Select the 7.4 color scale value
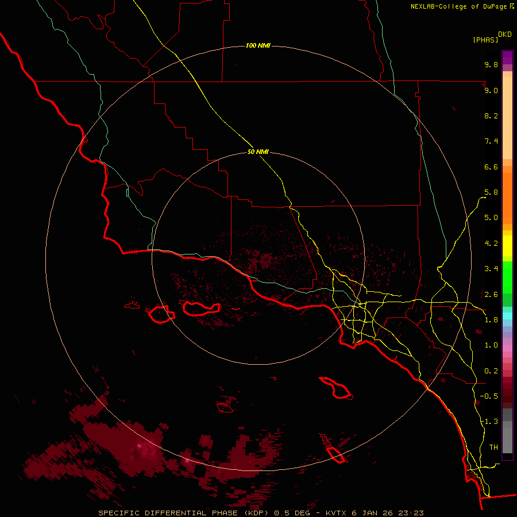Screen dimensions: 517x517 (491, 141)
